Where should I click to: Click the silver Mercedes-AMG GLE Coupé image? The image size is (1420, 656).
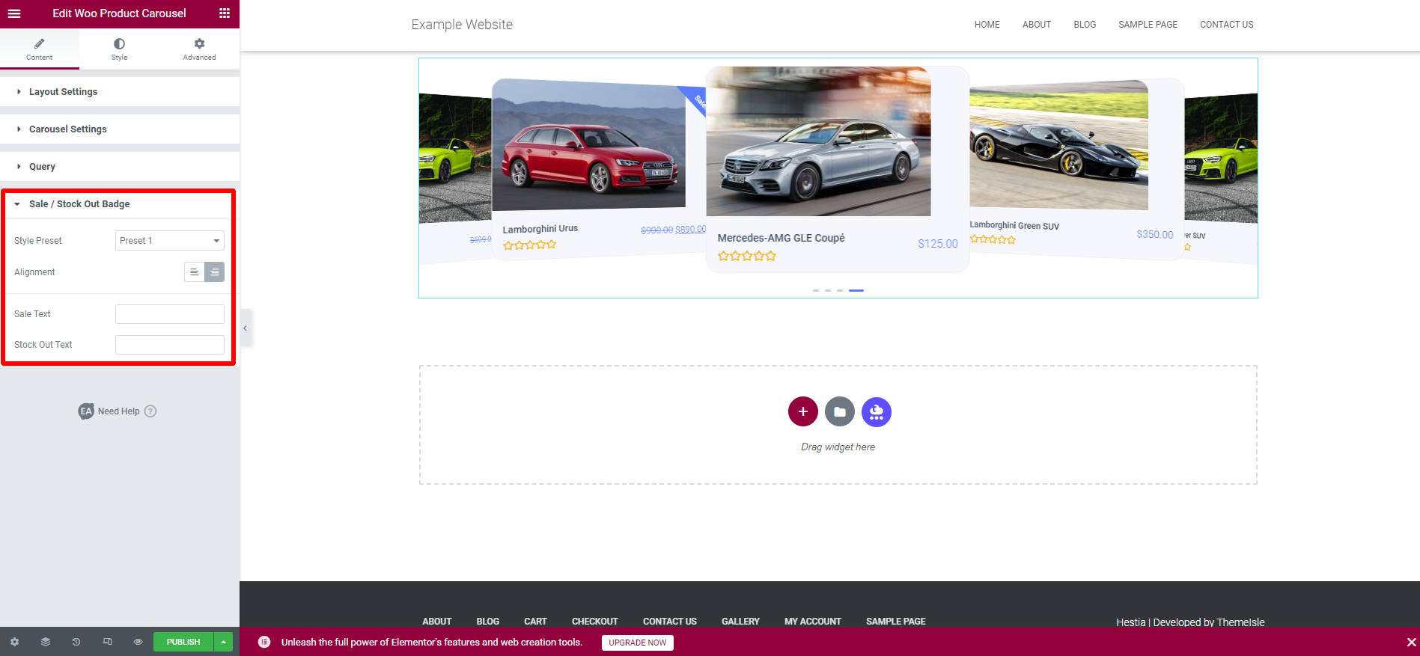click(x=818, y=141)
